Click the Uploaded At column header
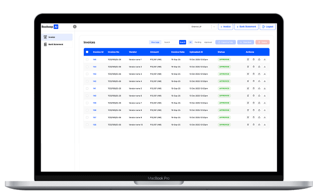Viewport: 318px width, 196px height. pos(196,52)
